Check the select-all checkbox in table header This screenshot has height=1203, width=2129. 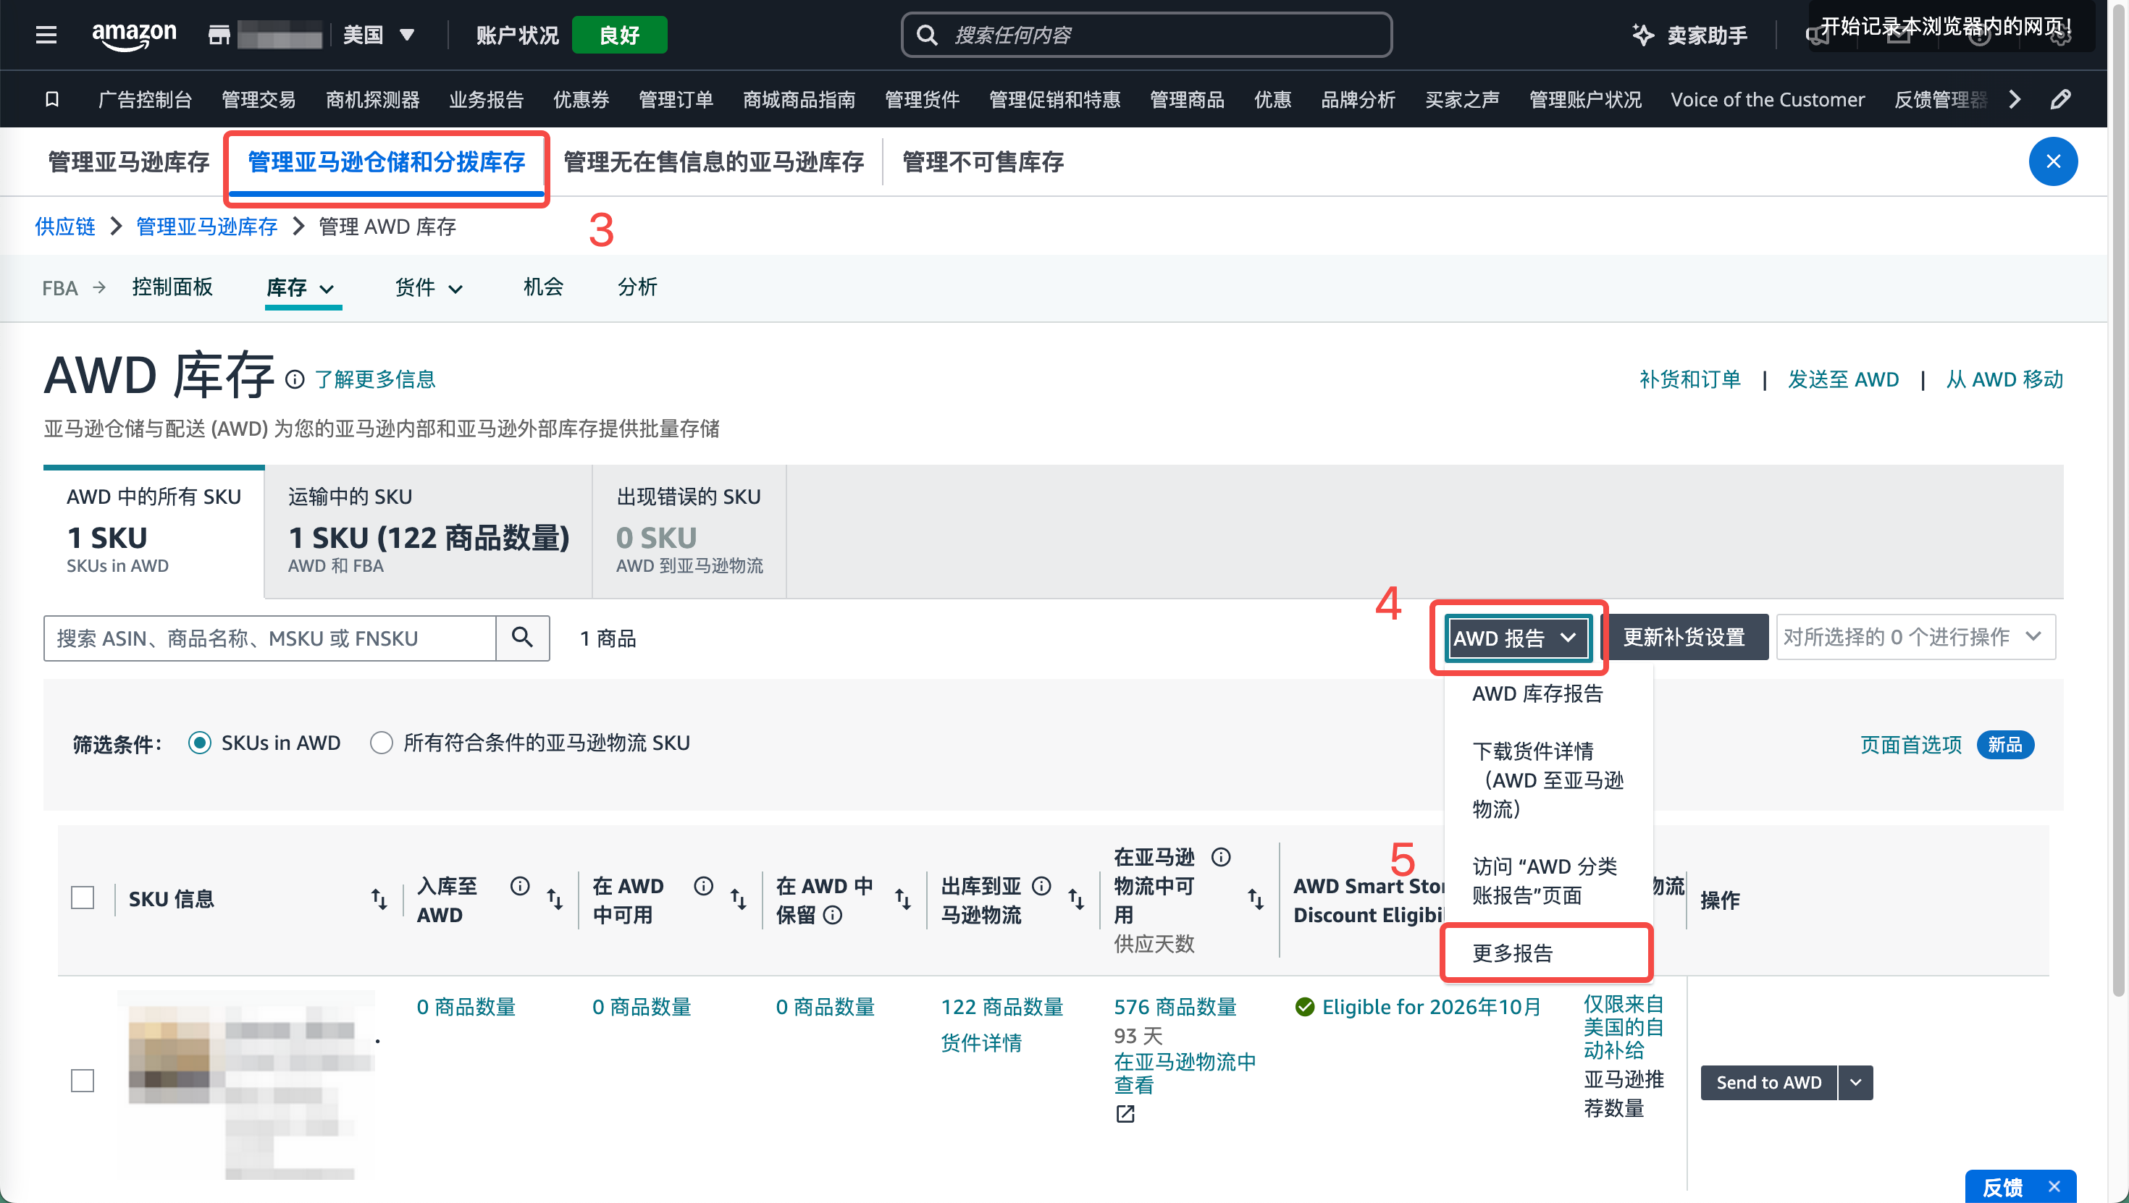tap(83, 898)
